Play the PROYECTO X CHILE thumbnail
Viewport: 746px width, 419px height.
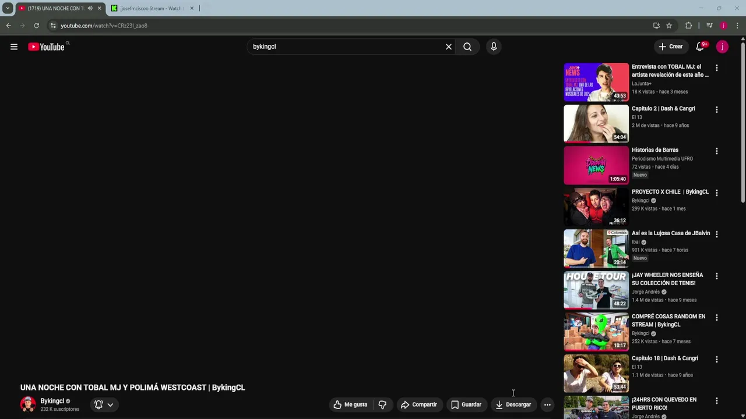[x=596, y=207]
